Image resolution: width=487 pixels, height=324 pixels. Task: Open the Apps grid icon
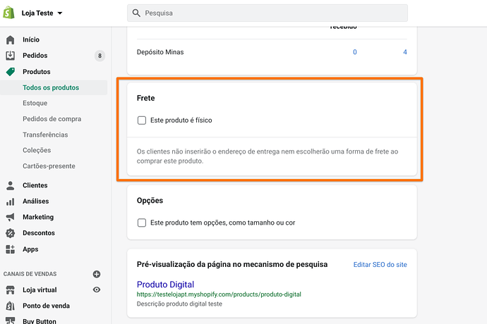tap(11, 249)
